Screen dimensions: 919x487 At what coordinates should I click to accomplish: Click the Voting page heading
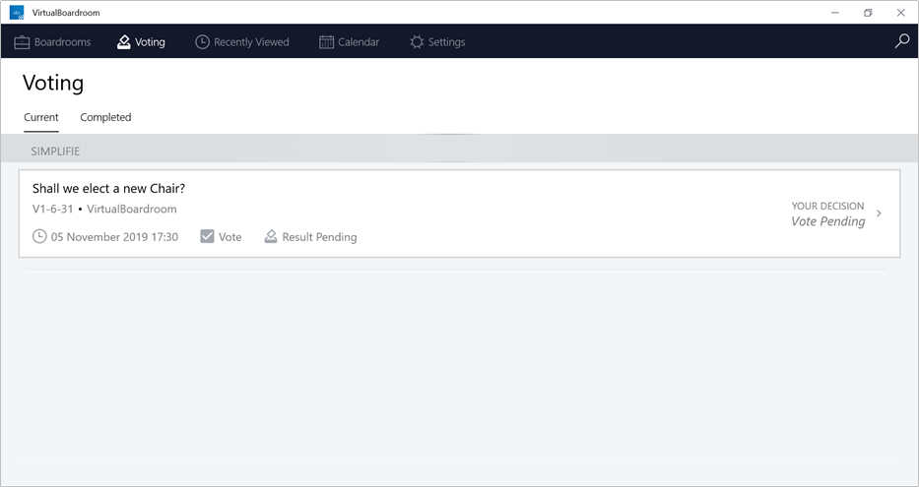[53, 83]
